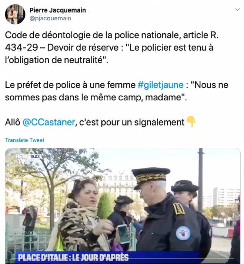This screenshot has width=244, height=264.
Task: Play the embedded BFM TV video
Action: tap(123, 206)
